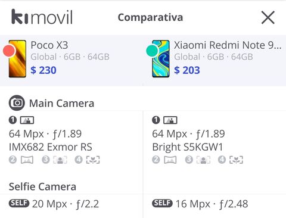Close the Comparativa panel
Screen dimensions: 286x218
[268, 17]
